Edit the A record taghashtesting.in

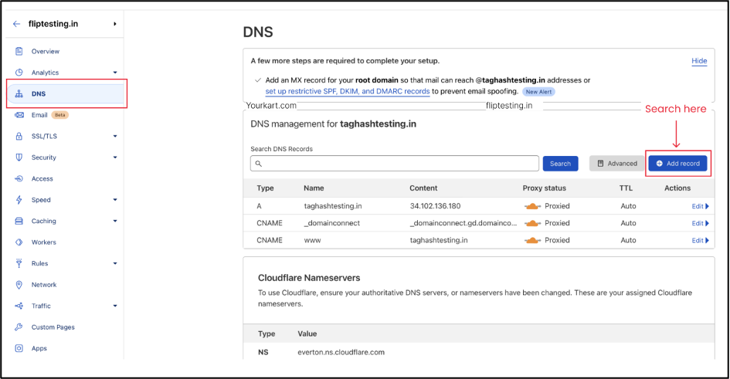(x=700, y=206)
